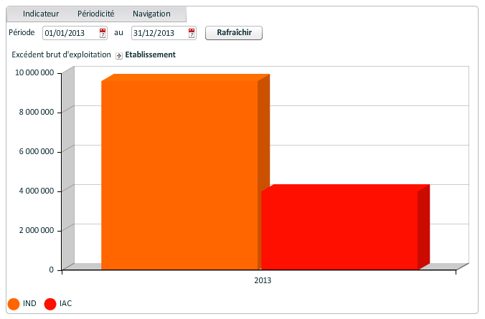
Task: Click the 4 000 000 y-axis label
Action: pos(37,191)
